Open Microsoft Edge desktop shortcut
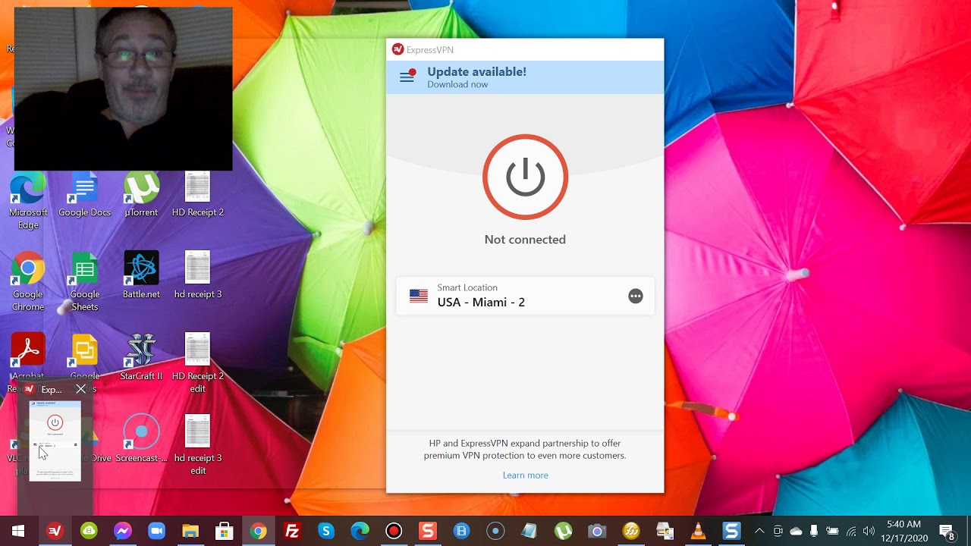Viewport: 971px width, 546px height. pos(28,202)
